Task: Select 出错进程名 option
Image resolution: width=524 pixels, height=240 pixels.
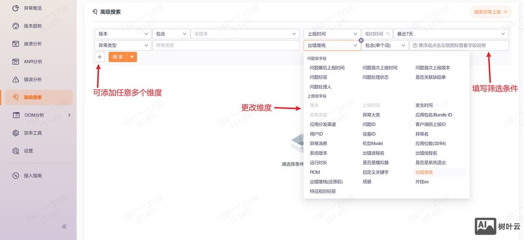Action: click(373, 153)
